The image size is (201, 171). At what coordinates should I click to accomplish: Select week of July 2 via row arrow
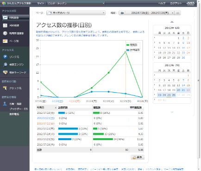tap(155, 80)
